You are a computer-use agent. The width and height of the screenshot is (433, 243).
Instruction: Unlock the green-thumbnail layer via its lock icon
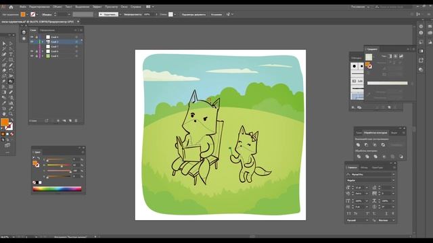click(x=37, y=56)
